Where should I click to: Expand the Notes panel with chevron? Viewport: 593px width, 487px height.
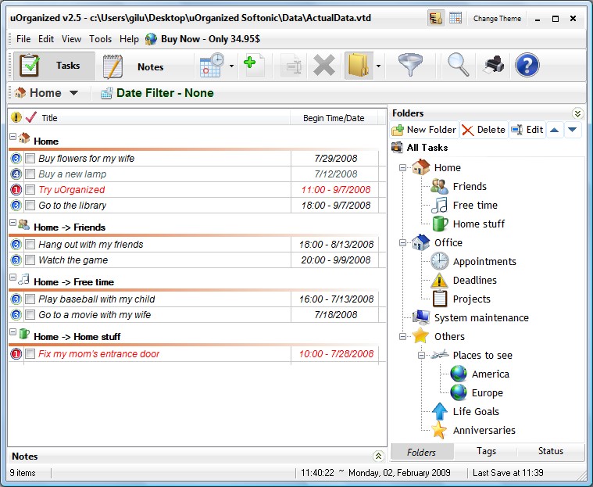pyautogui.click(x=379, y=456)
